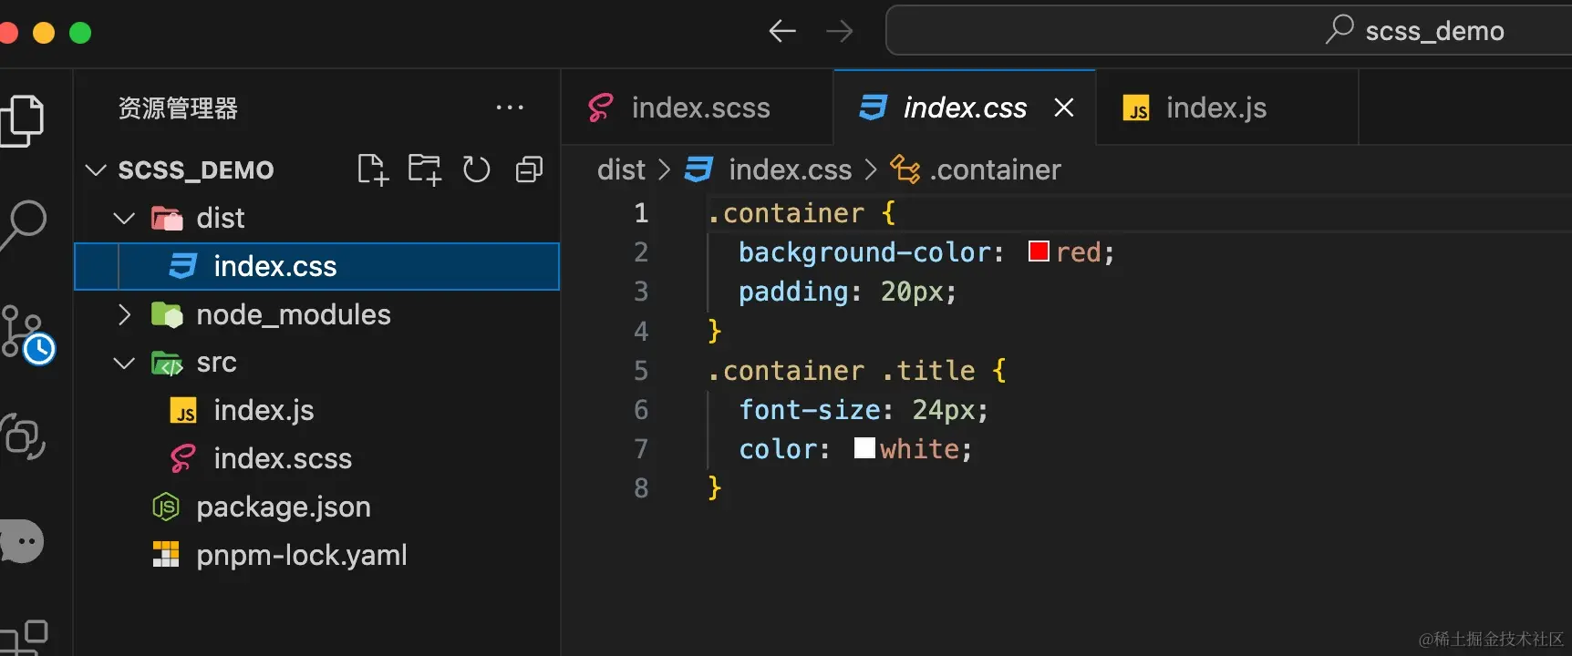The image size is (1572, 656).
Task: Open the white color swatch picker
Action: pyautogui.click(x=864, y=447)
